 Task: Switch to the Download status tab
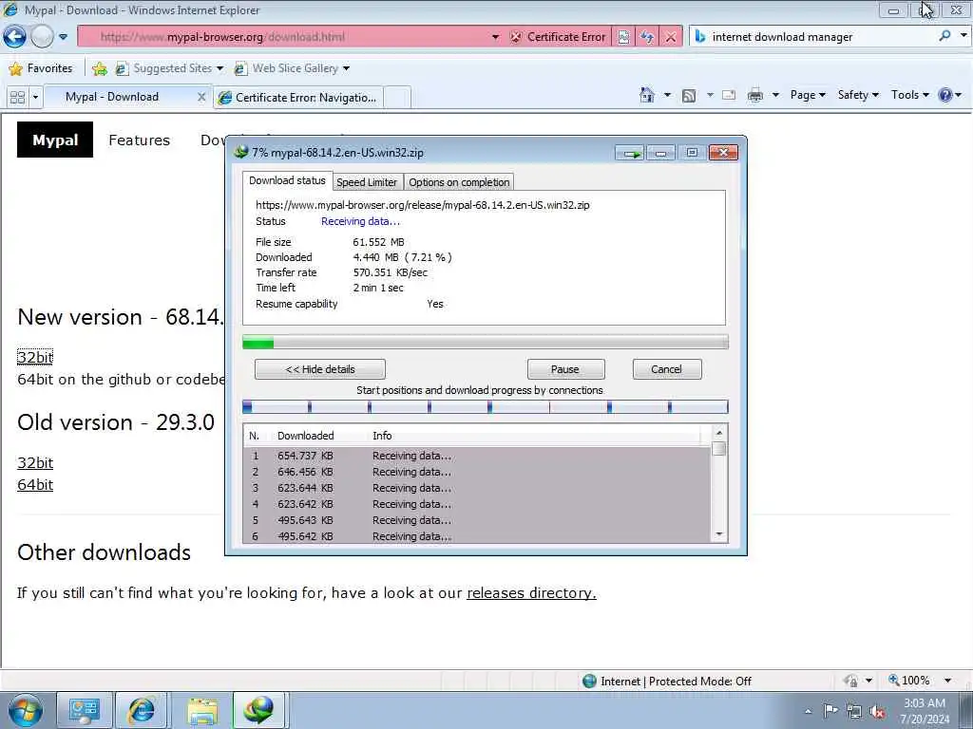point(287,180)
